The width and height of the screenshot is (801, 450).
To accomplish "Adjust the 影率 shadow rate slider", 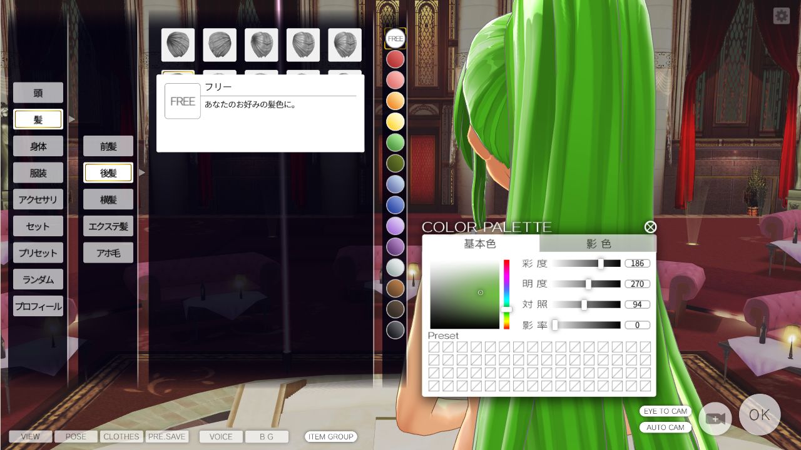I will [586, 325].
